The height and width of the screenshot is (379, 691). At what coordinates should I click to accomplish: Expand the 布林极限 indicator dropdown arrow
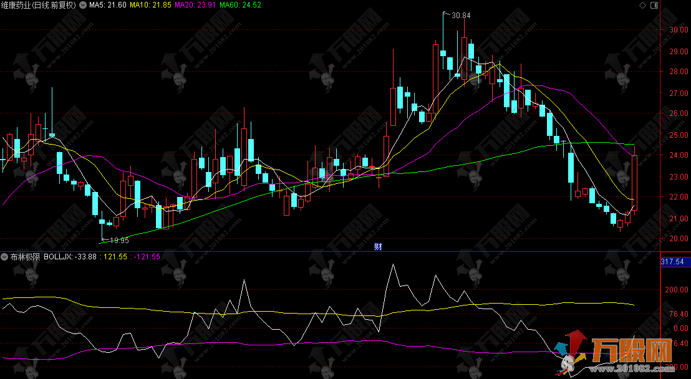(5, 257)
